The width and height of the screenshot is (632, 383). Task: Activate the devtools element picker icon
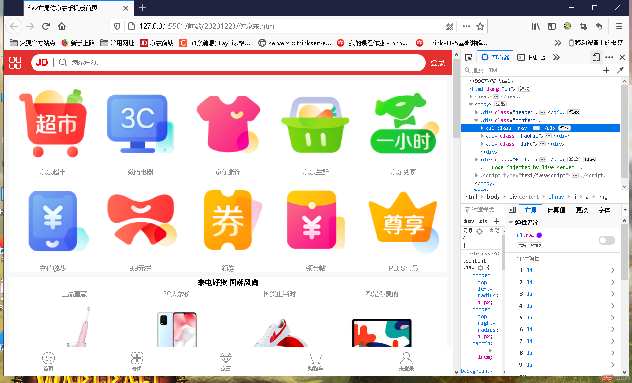[468, 57]
